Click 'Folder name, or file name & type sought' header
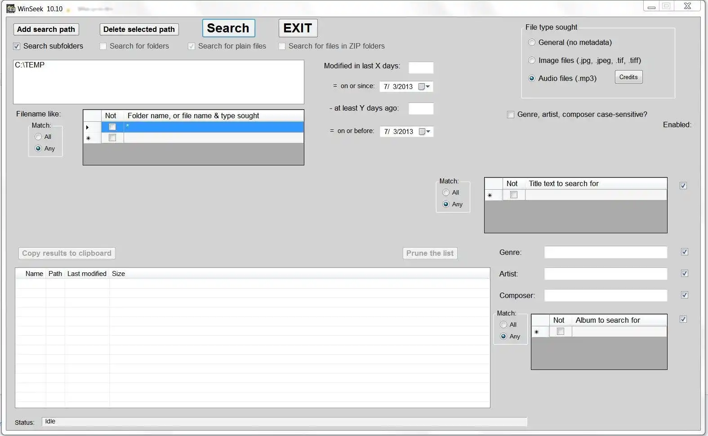Viewport: 708px width, 436px height. coord(214,116)
